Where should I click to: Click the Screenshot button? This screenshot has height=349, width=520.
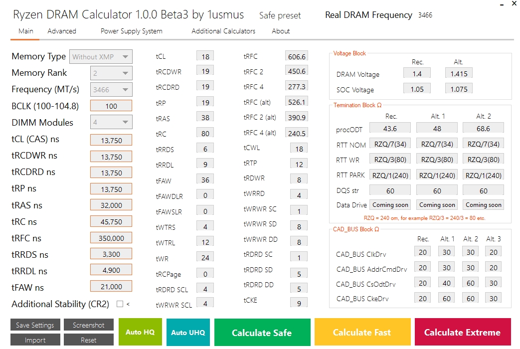(89, 325)
